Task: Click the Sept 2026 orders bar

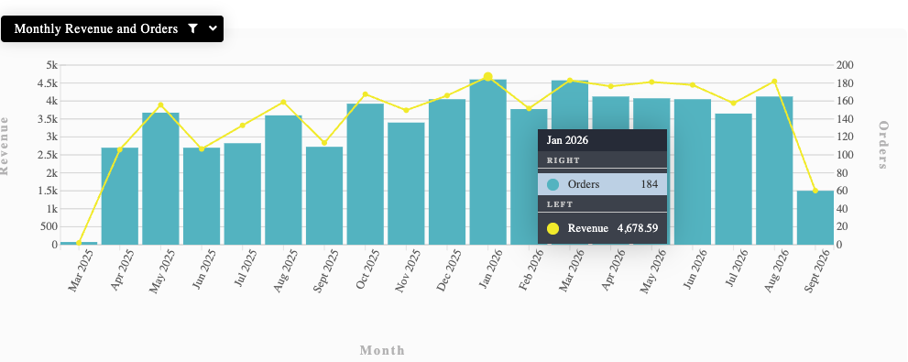Action: point(815,217)
